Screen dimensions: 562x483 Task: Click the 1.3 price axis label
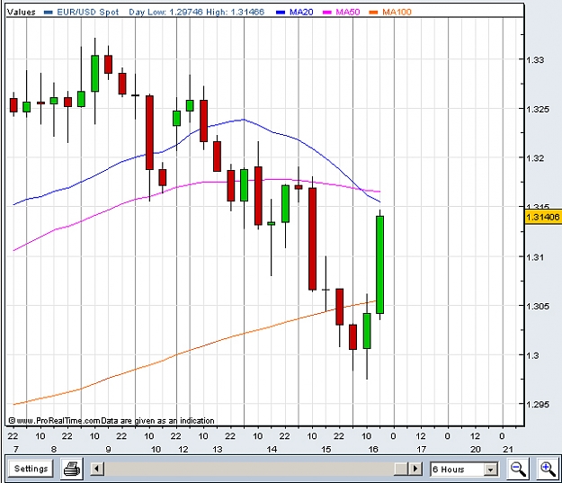click(x=532, y=355)
